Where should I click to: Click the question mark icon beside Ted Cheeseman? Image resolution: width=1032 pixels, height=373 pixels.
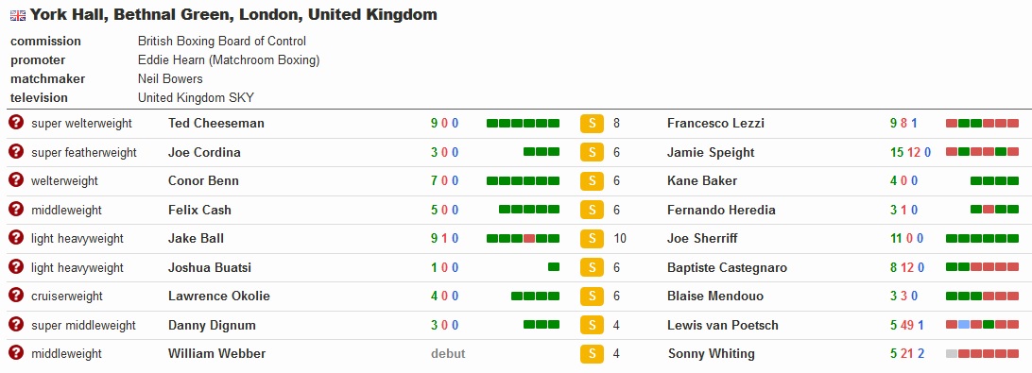coord(16,123)
